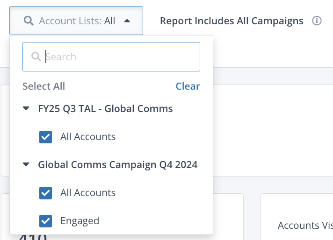The image size is (333, 240).
Task: Click All Accounts label under Global Comms Campaign
Action: (x=88, y=193)
